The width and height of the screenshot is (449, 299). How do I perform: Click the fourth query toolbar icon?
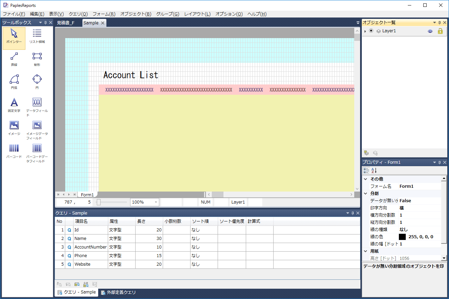coord(86,284)
